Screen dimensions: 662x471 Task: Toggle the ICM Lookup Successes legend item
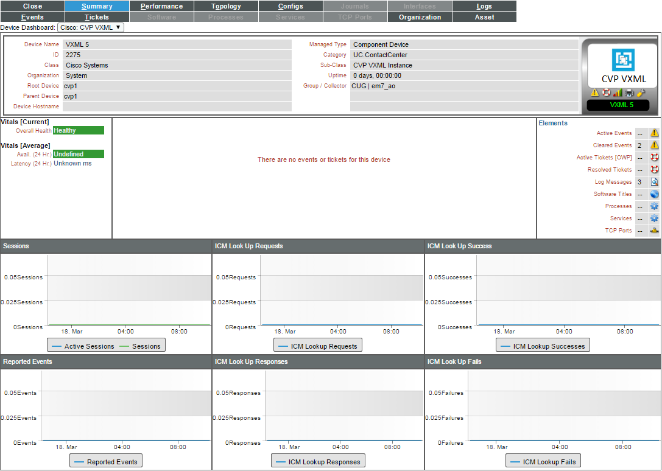pyautogui.click(x=543, y=346)
